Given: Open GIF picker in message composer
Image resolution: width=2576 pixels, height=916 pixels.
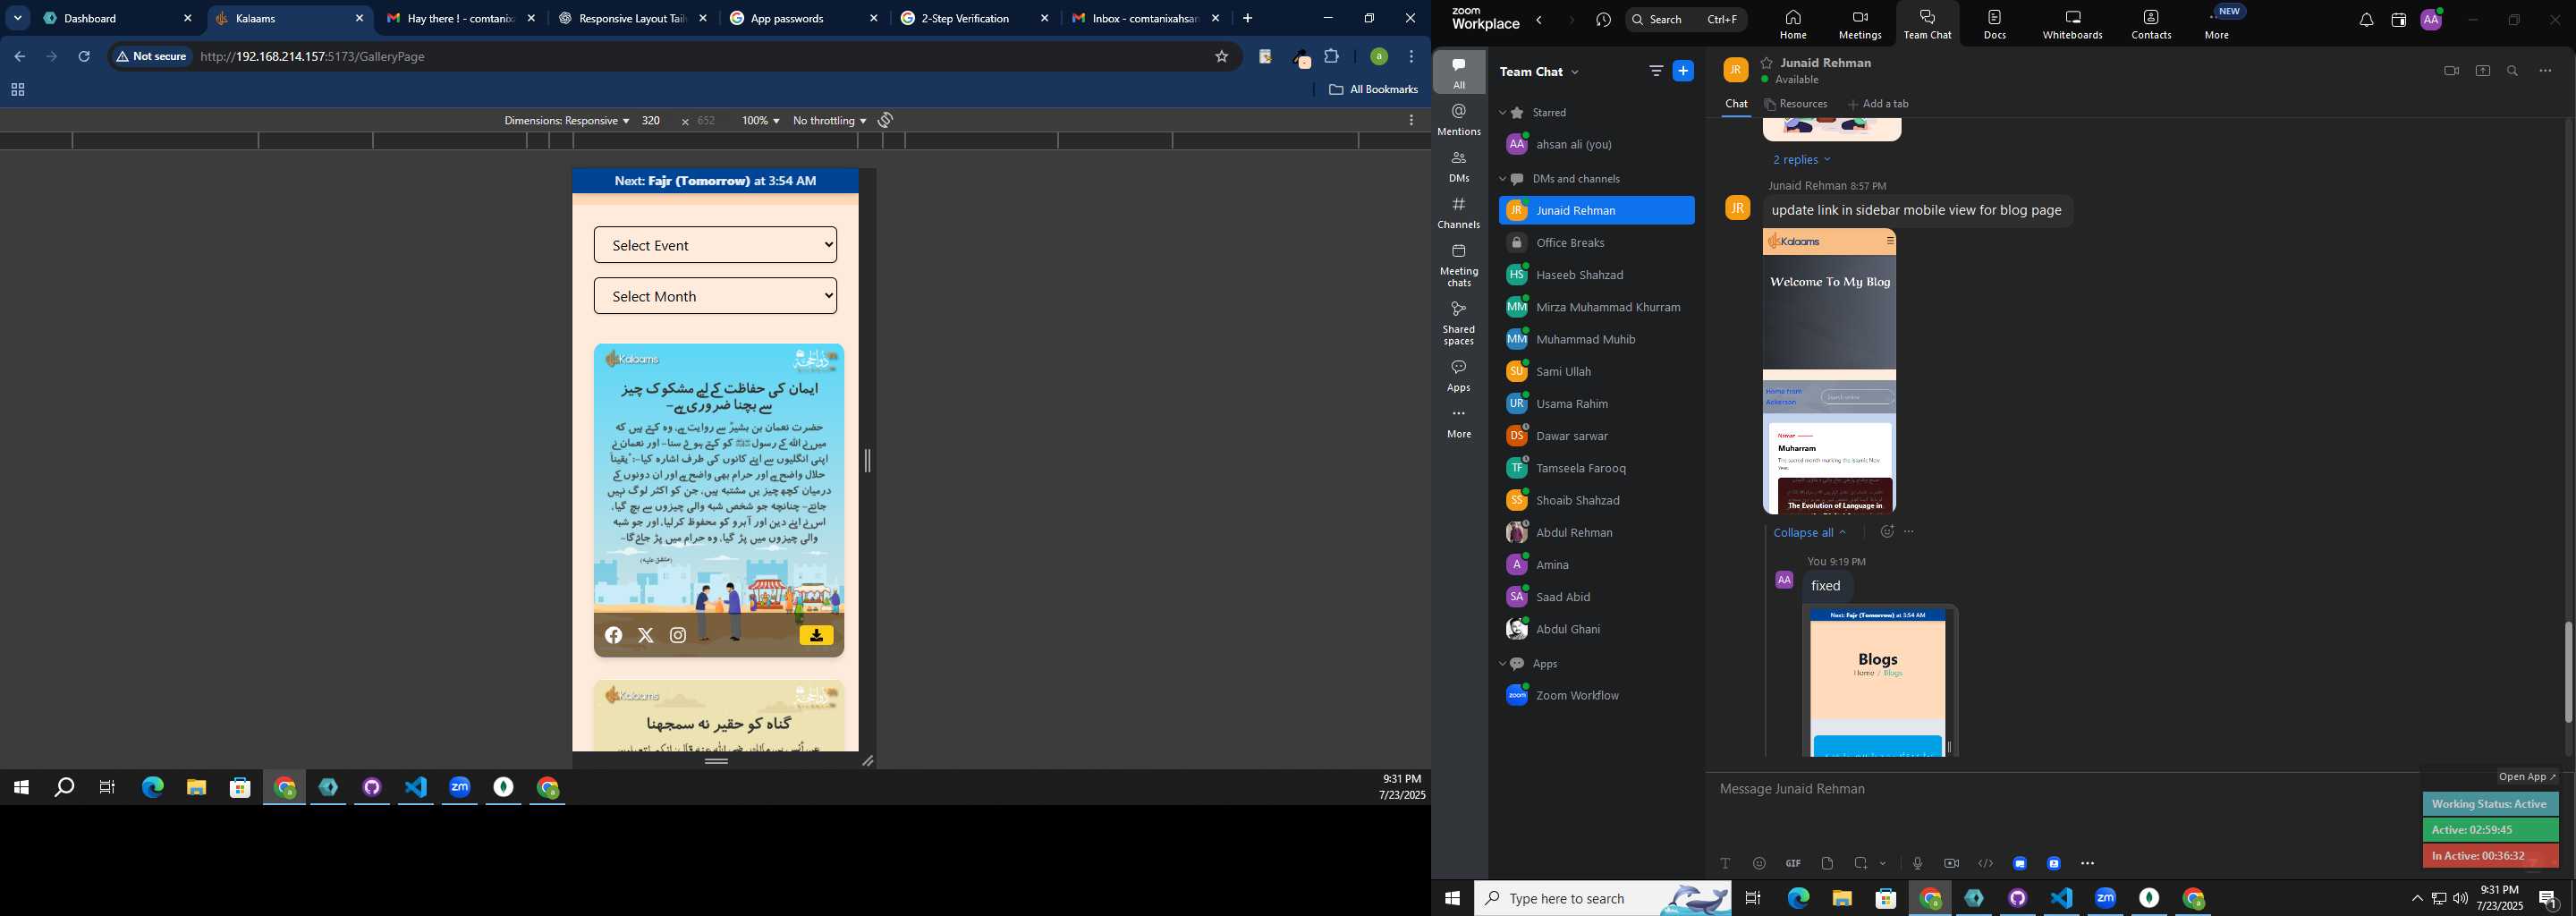Looking at the screenshot, I should (1793, 863).
